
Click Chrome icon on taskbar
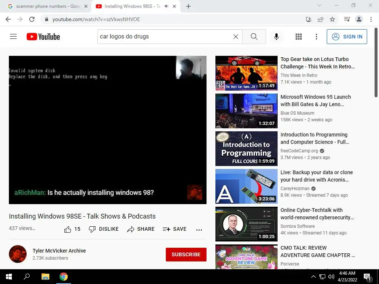(x=64, y=277)
